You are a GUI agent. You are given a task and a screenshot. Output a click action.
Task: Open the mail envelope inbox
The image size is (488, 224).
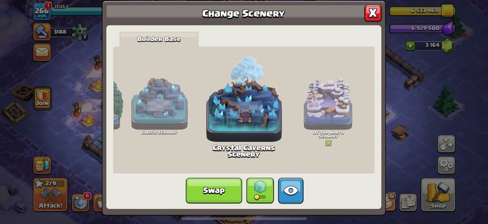tap(42, 52)
